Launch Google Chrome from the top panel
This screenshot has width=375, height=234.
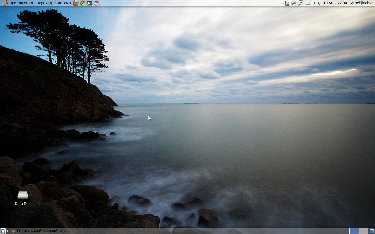click(x=83, y=3)
